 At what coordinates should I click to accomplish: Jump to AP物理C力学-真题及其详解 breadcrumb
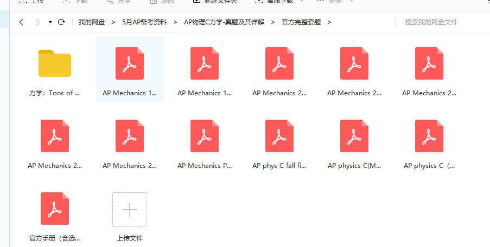pos(224,22)
